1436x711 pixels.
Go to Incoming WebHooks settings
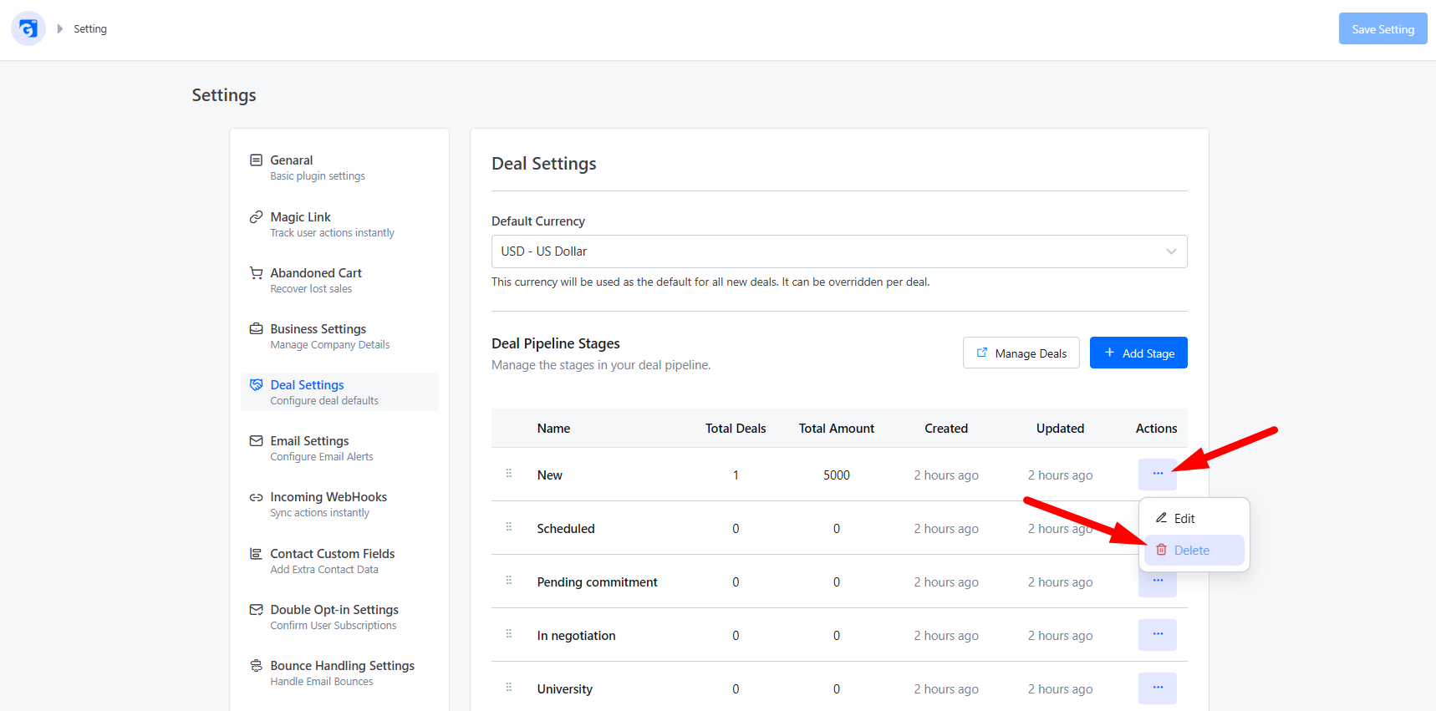coord(339,504)
